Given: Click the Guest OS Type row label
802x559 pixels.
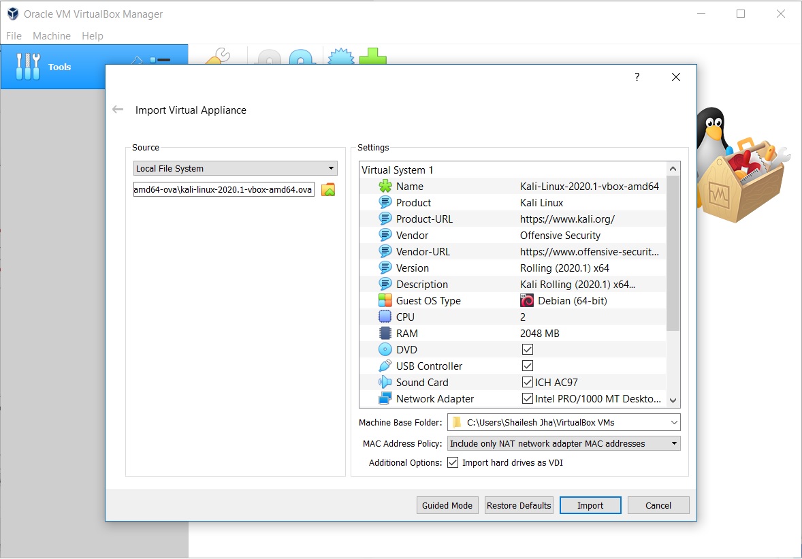Looking at the screenshot, I should pyautogui.click(x=428, y=301).
